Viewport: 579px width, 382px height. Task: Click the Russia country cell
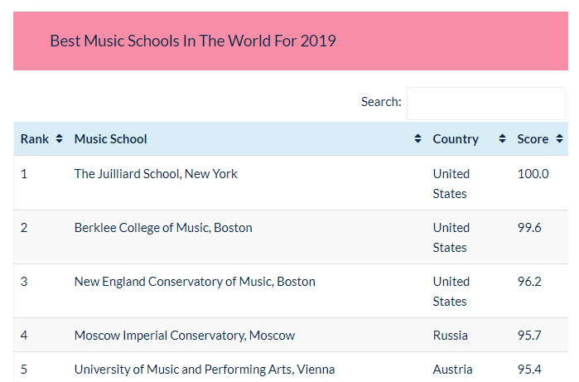pos(451,336)
